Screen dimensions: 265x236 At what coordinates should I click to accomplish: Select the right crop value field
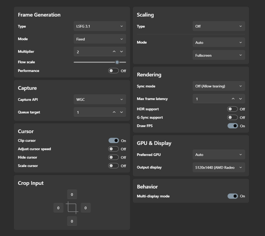pyautogui.click(x=86, y=208)
